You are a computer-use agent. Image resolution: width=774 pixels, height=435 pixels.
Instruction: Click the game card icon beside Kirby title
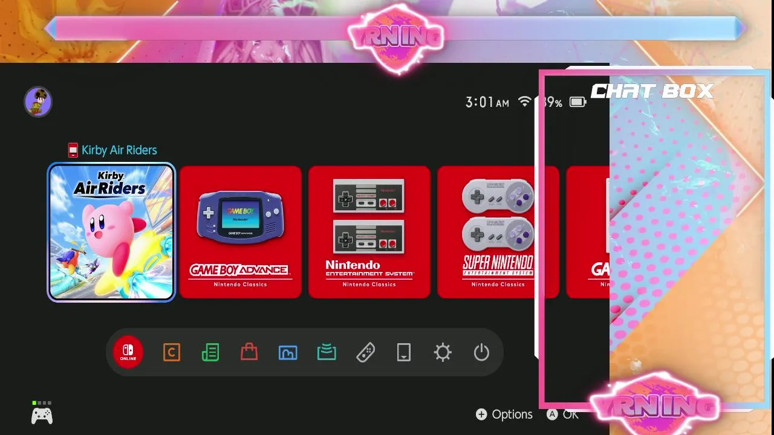tap(73, 150)
